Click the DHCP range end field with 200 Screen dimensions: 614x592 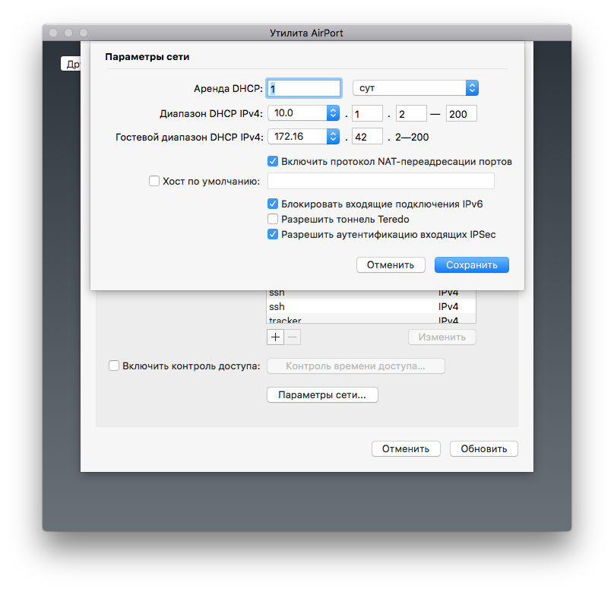(461, 114)
